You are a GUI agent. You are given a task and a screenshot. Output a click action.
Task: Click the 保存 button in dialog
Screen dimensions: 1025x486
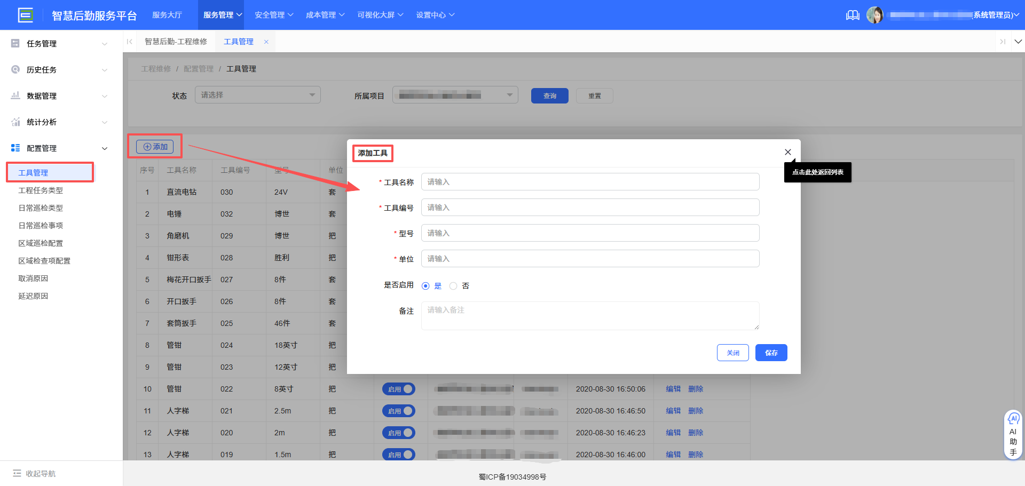(771, 353)
